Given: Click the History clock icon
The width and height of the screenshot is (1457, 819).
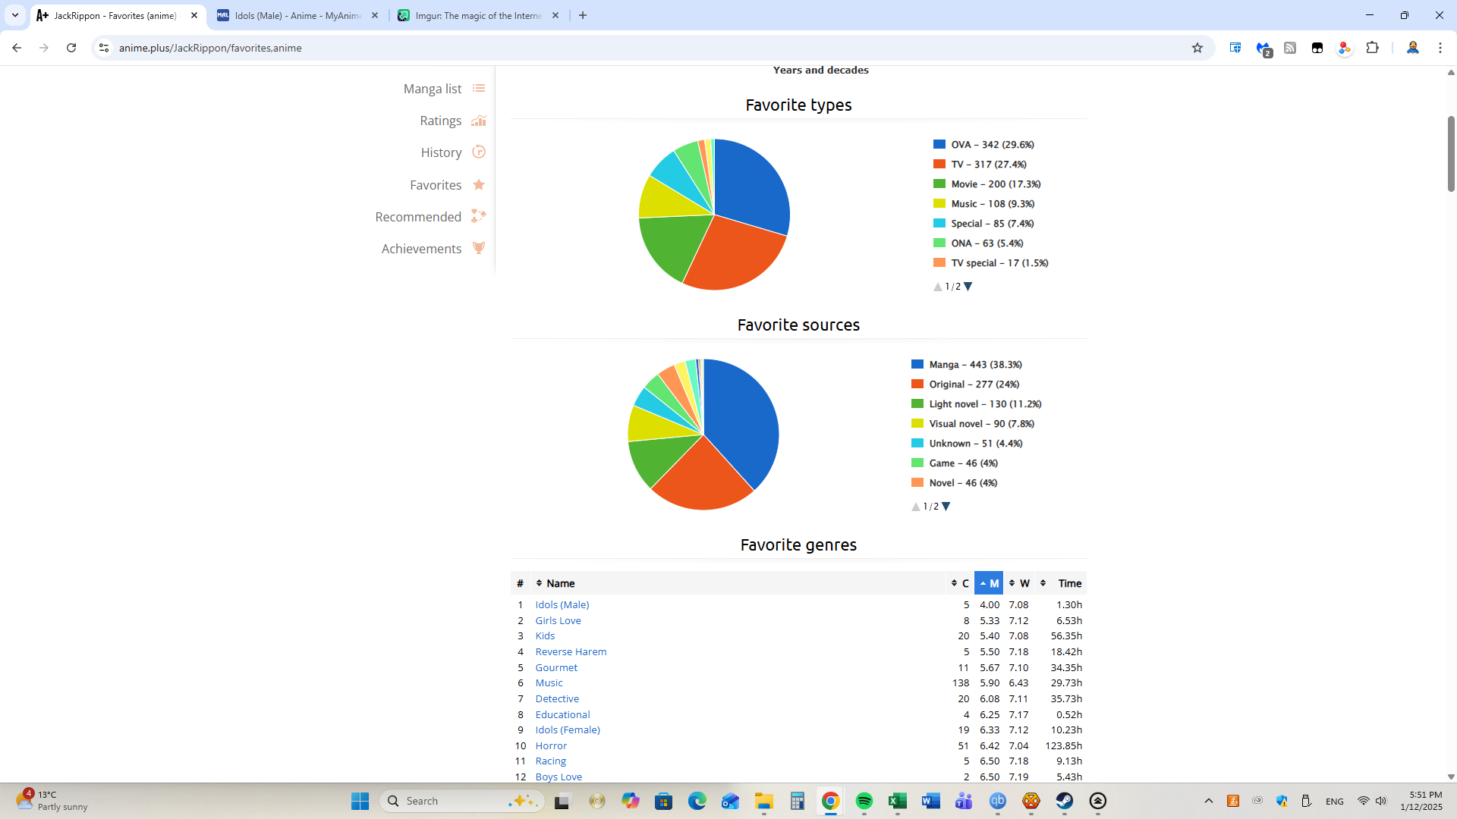Looking at the screenshot, I should [479, 152].
